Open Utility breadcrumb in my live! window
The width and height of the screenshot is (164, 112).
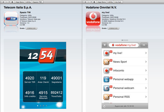click(x=110, y=2)
